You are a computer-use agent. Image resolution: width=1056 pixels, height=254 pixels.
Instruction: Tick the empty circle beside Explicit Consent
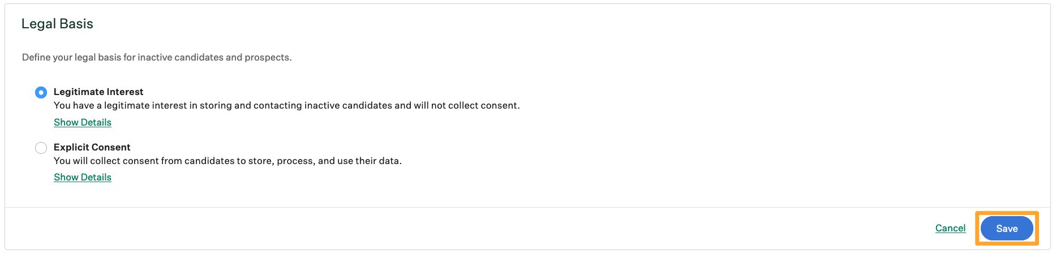(41, 148)
